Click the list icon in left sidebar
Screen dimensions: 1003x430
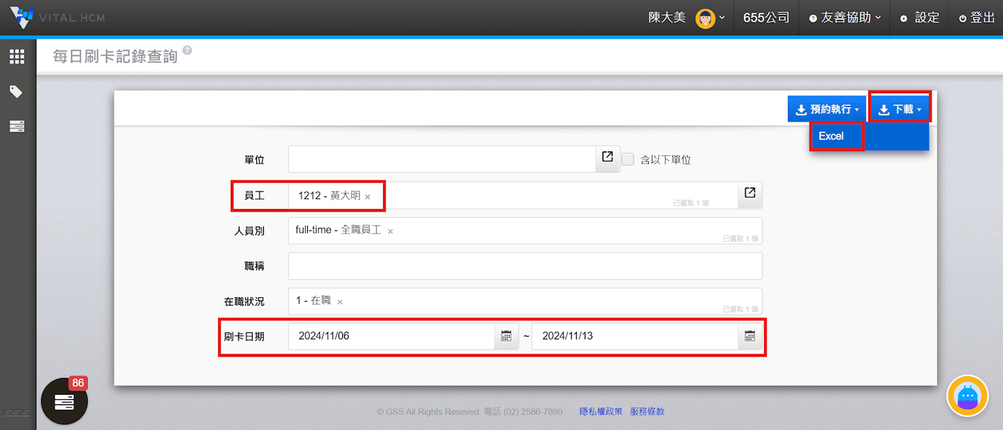[x=17, y=126]
